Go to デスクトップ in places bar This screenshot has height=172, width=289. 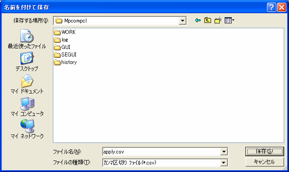coord(27,61)
